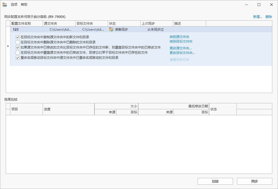
Task: Click the ready-to-sync status folder icon
Action: coord(111,30)
